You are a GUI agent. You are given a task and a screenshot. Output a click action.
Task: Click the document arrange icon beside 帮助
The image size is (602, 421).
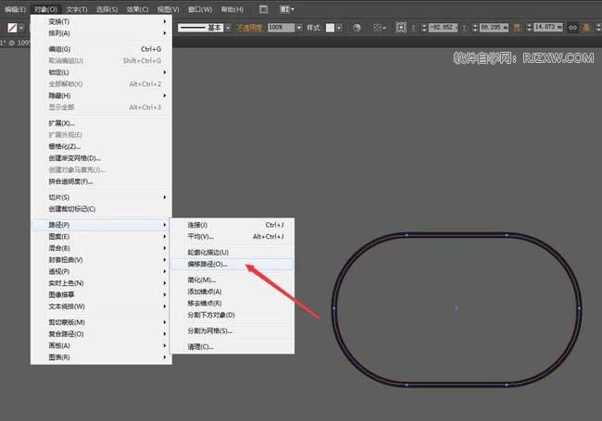coord(263,9)
